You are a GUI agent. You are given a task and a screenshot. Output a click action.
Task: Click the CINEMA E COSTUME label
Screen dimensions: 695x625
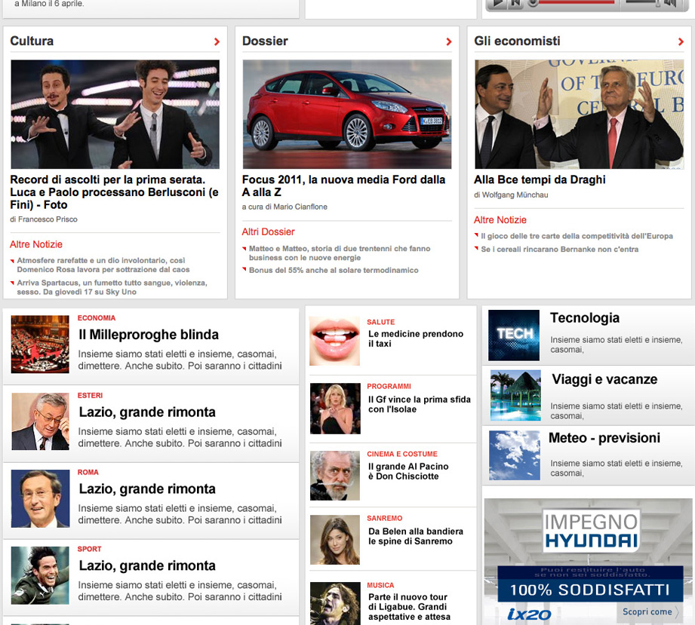pos(402,455)
